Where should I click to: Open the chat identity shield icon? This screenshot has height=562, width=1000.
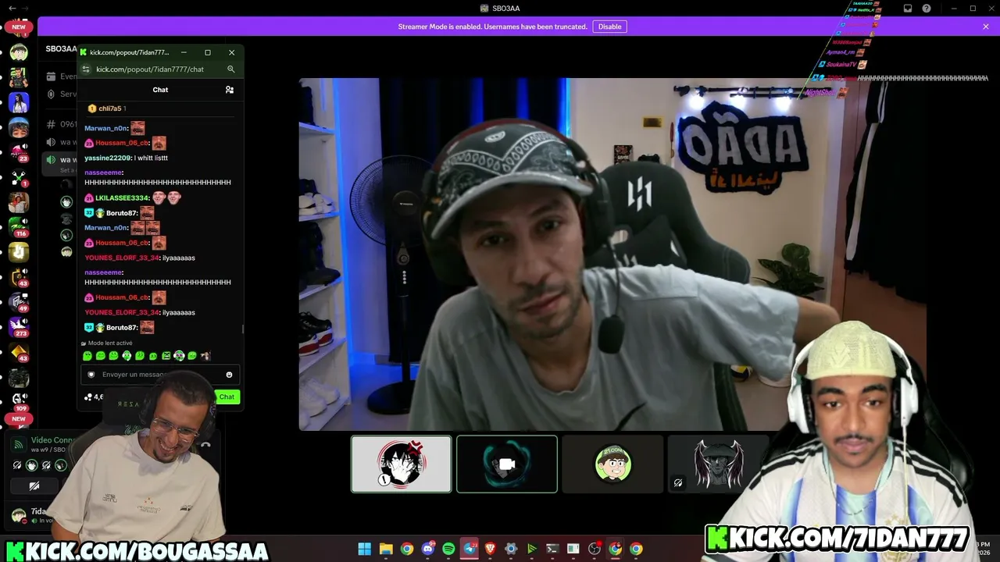(91, 375)
